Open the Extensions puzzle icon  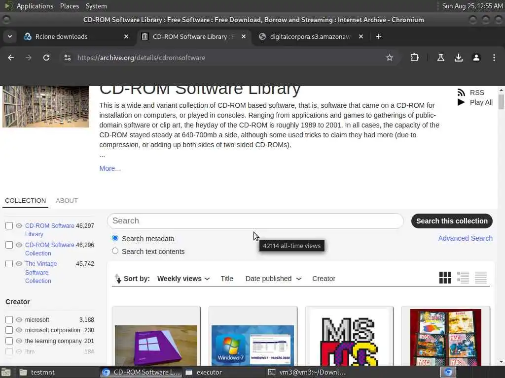pyautogui.click(x=414, y=58)
